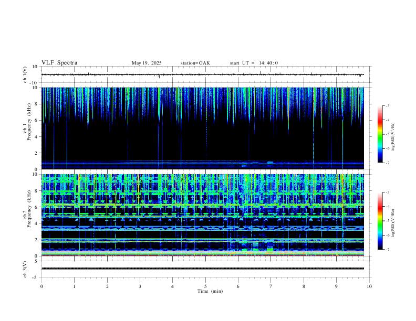Click the time axis end label "10"
This screenshot has width=416, height=321.
click(x=369, y=286)
